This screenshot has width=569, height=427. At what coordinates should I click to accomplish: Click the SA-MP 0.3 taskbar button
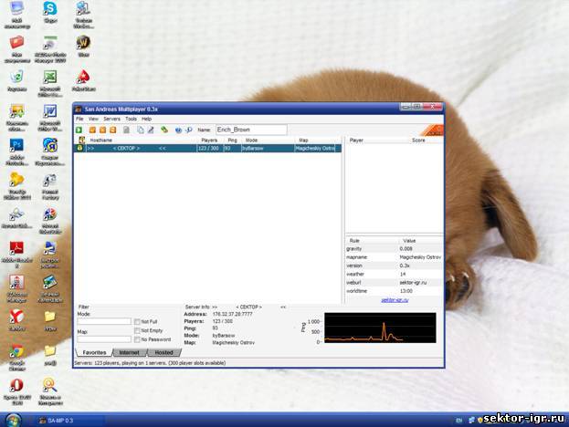[71, 421]
